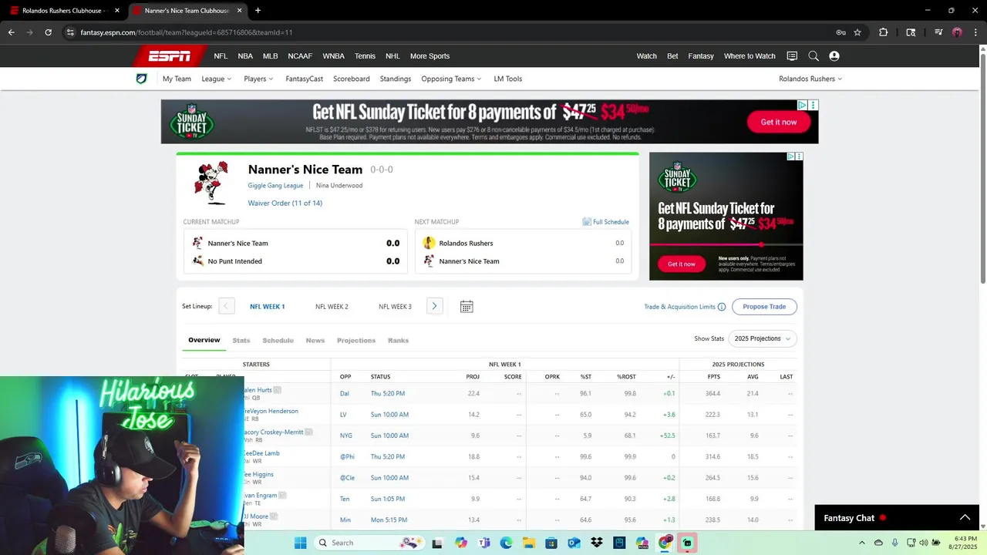Image resolution: width=987 pixels, height=555 pixels.
Task: Switch to the Schedule tab
Action: (278, 340)
